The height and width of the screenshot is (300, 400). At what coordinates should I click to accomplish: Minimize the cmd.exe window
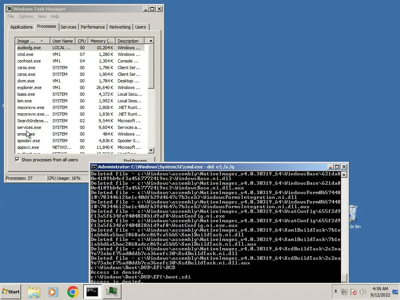tap(330, 167)
